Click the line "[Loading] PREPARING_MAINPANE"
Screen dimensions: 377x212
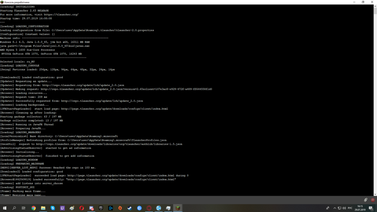tap(22, 164)
